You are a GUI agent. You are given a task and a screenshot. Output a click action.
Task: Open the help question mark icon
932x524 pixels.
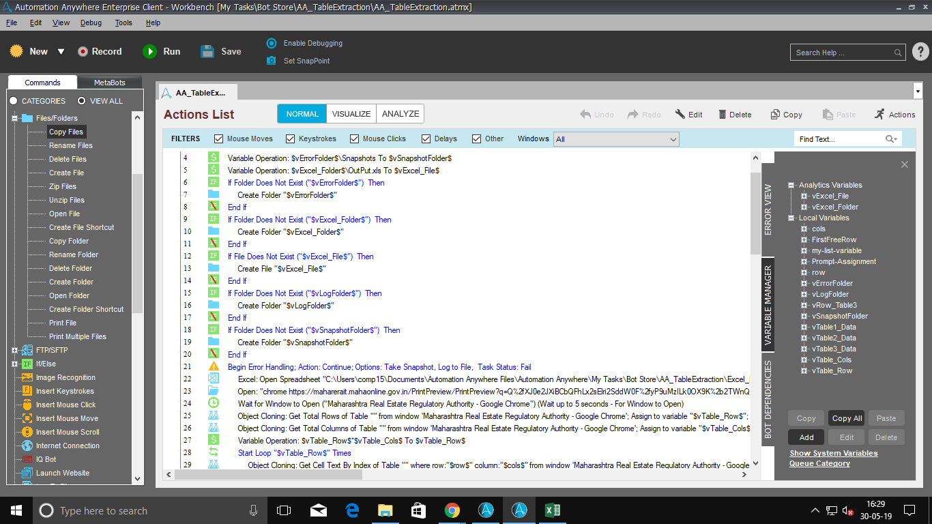(x=920, y=52)
